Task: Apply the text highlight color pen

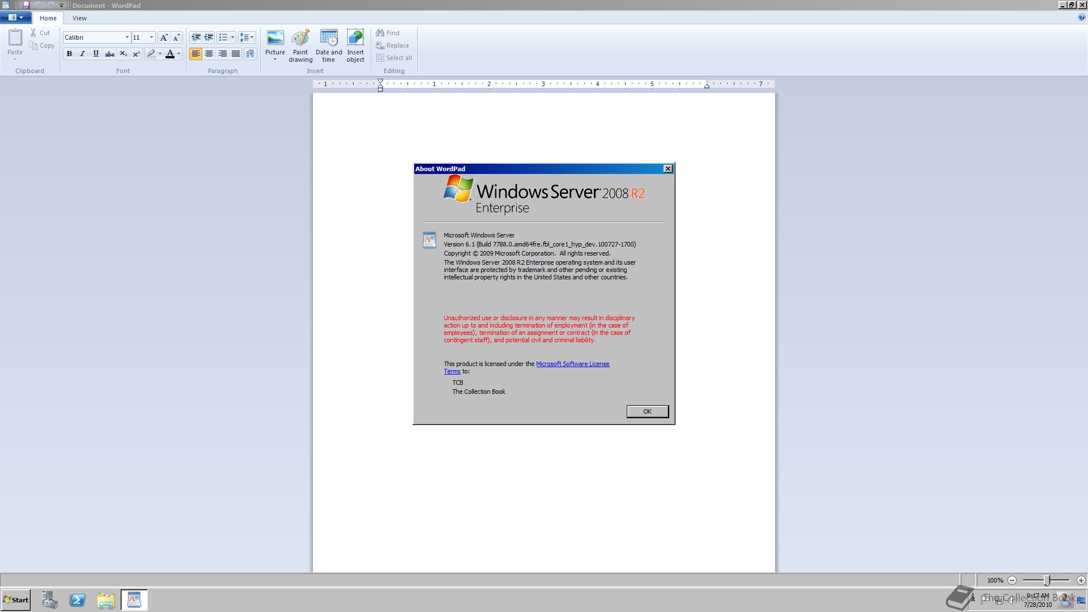Action: click(x=151, y=54)
